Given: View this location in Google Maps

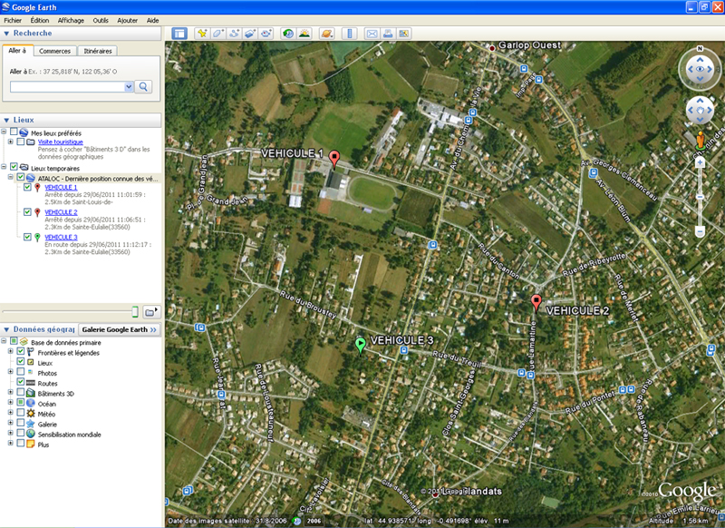Looking at the screenshot, I should (x=403, y=34).
